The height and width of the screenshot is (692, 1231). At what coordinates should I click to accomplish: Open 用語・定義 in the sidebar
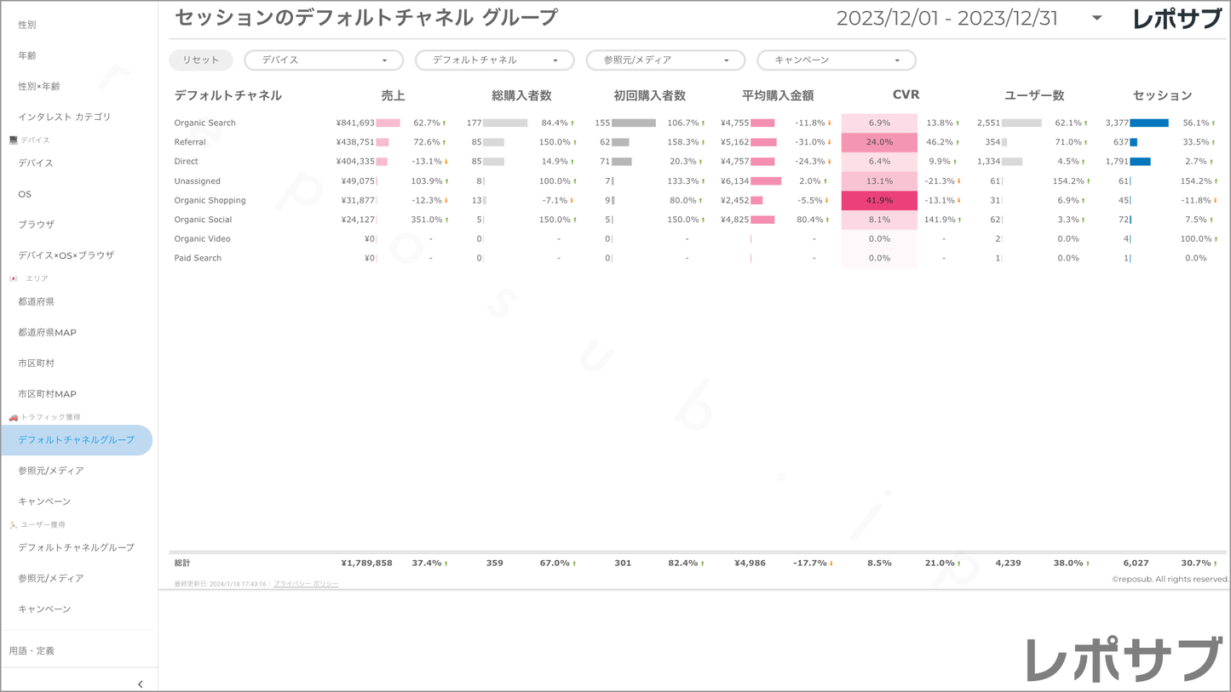pos(32,651)
